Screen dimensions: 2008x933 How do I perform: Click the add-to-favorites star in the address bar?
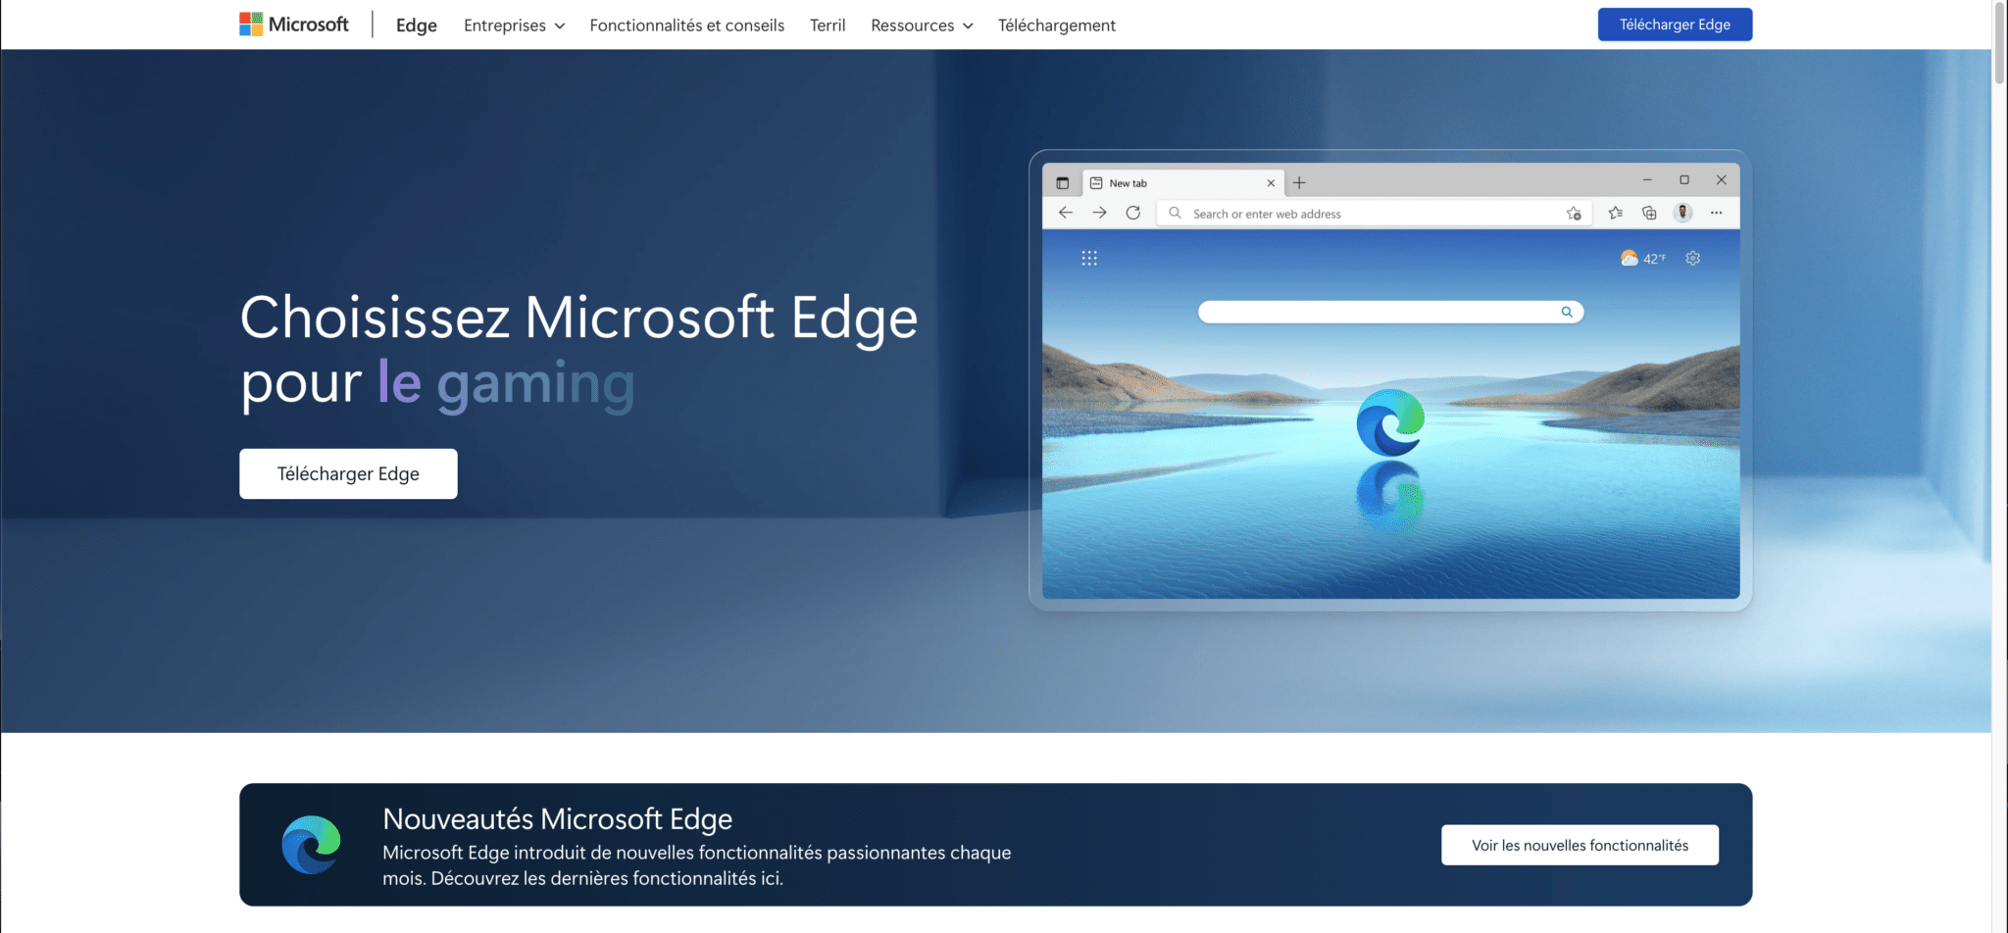(x=1574, y=213)
